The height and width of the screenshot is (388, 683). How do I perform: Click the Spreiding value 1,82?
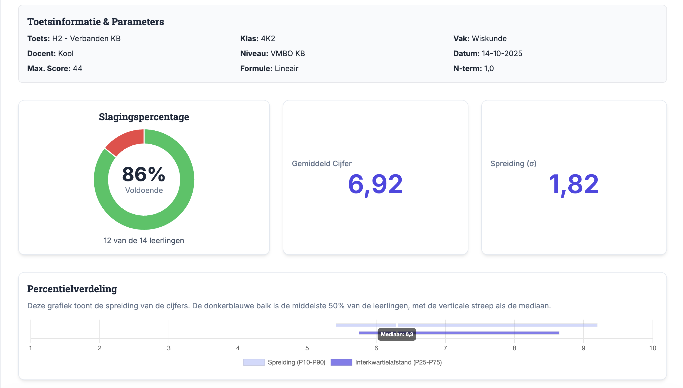point(573,184)
